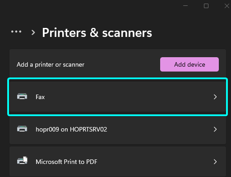
Task: Select the Fax label text
Action: 40,97
